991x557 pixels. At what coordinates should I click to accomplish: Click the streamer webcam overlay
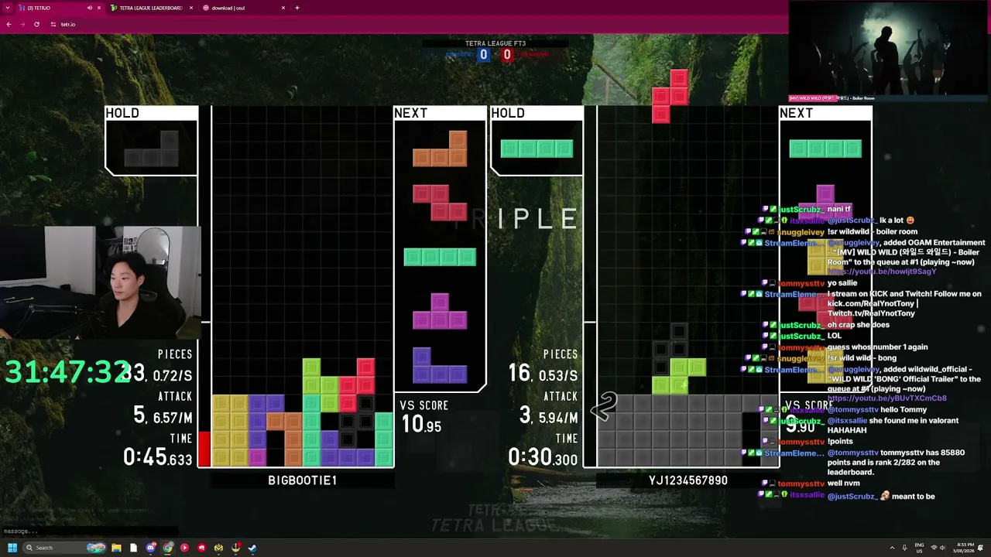(101, 282)
